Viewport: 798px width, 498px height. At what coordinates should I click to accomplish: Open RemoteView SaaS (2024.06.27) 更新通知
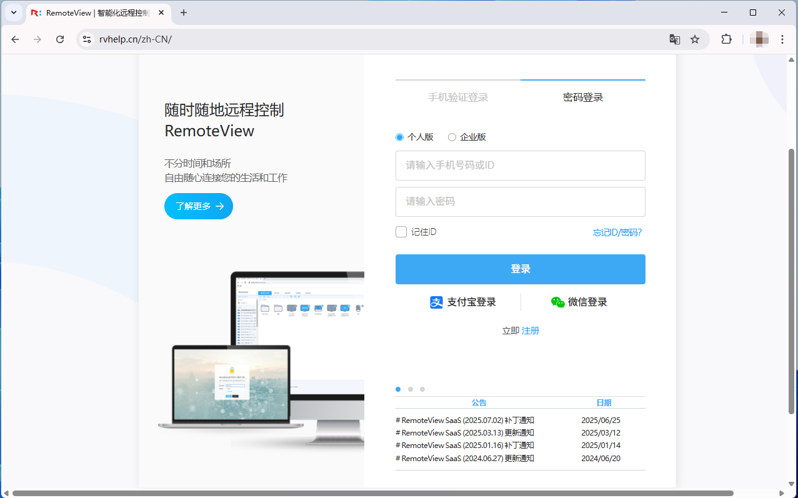[x=465, y=459]
